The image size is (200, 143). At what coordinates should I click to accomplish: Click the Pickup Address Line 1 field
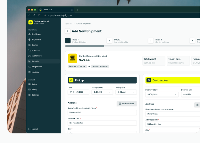102,123
